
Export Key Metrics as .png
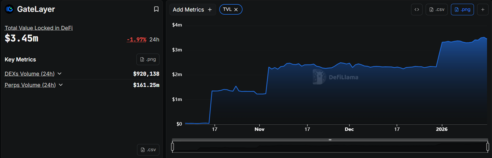click(148, 59)
